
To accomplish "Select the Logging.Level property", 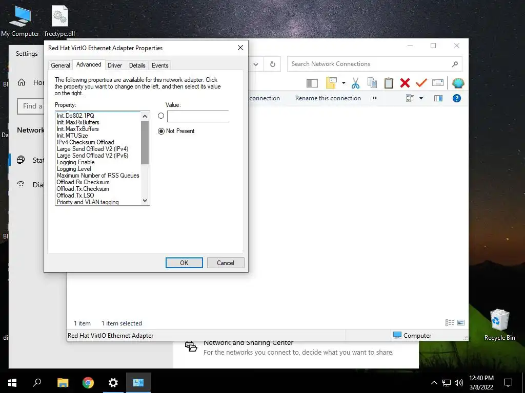I will [x=74, y=169].
